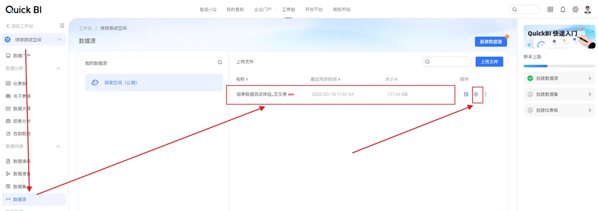Click the 新建数据源 button
This screenshot has height=211, width=598.
click(x=491, y=41)
